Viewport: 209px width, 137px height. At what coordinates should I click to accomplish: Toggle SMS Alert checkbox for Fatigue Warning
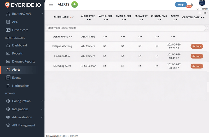[140, 46]
